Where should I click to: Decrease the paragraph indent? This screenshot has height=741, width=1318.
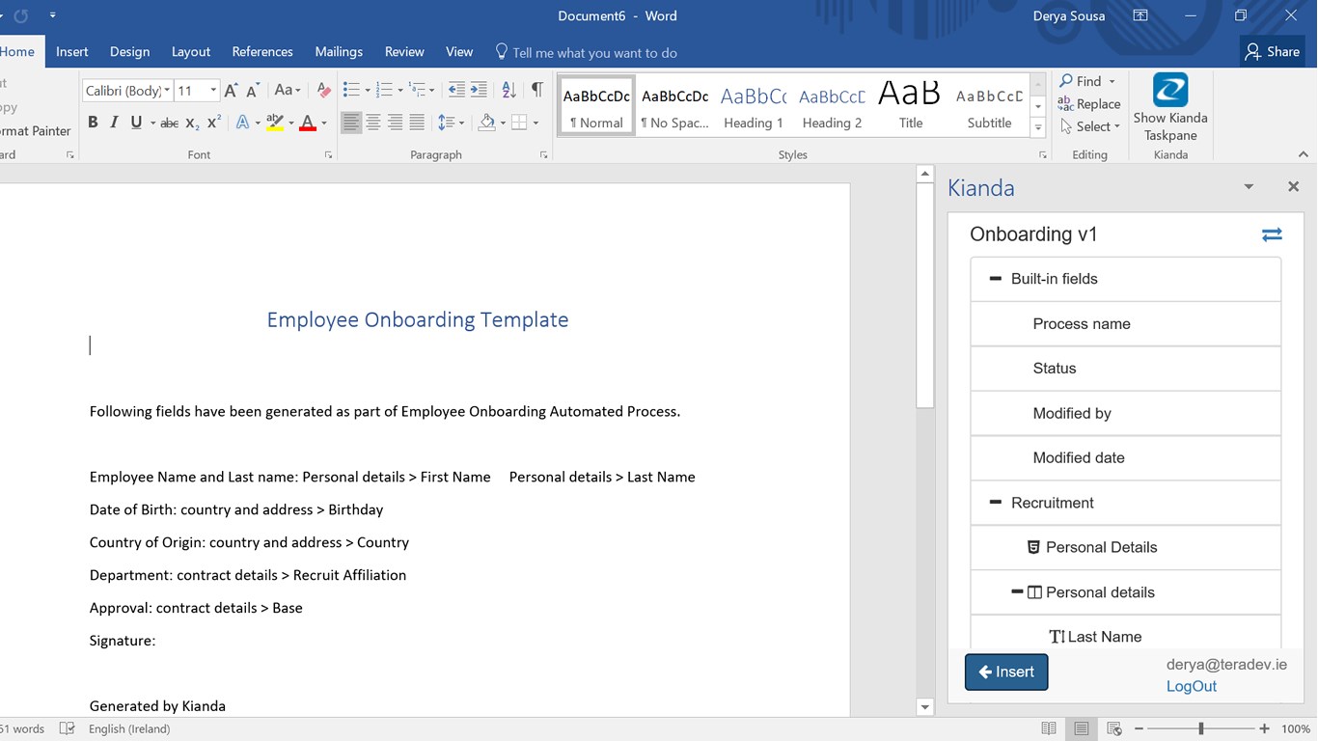click(456, 91)
